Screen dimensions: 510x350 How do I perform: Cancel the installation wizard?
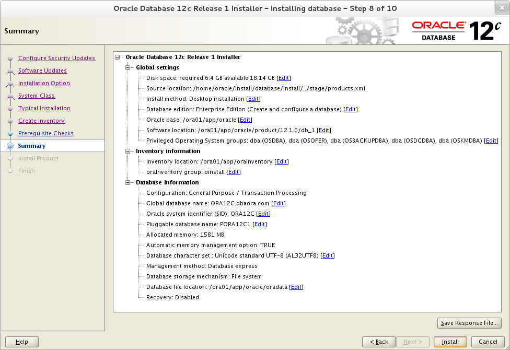click(x=488, y=342)
